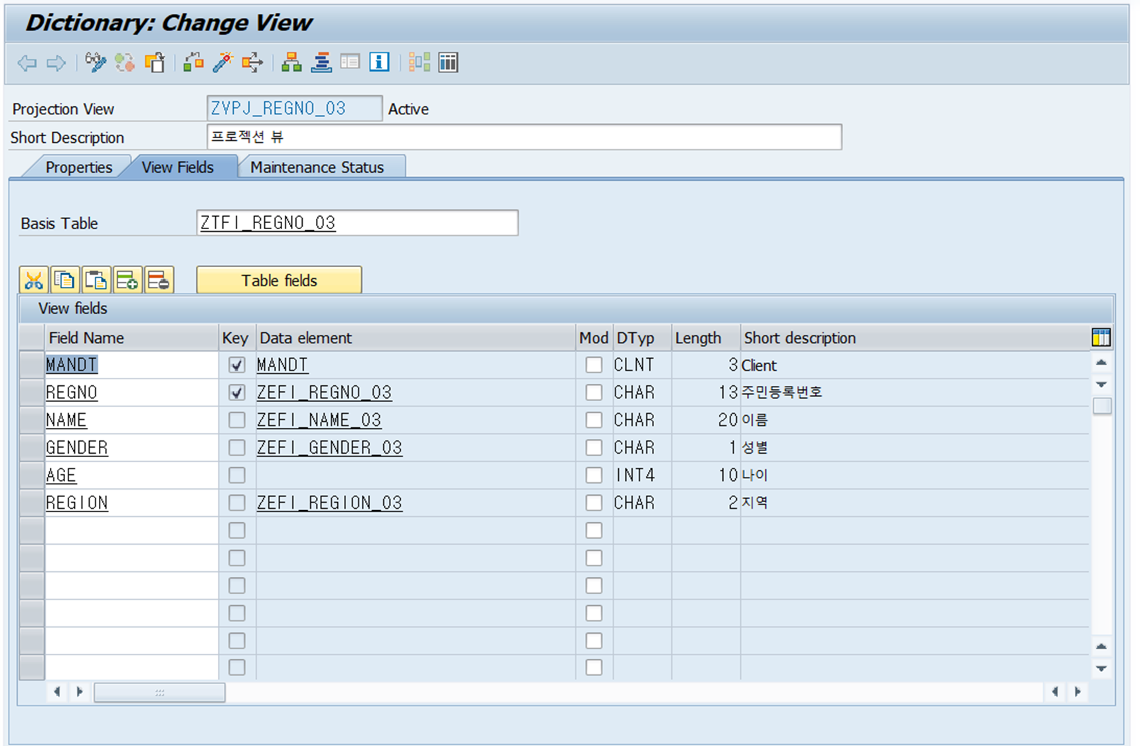Click the Short Description input field
The image size is (1140, 746).
coord(524,137)
